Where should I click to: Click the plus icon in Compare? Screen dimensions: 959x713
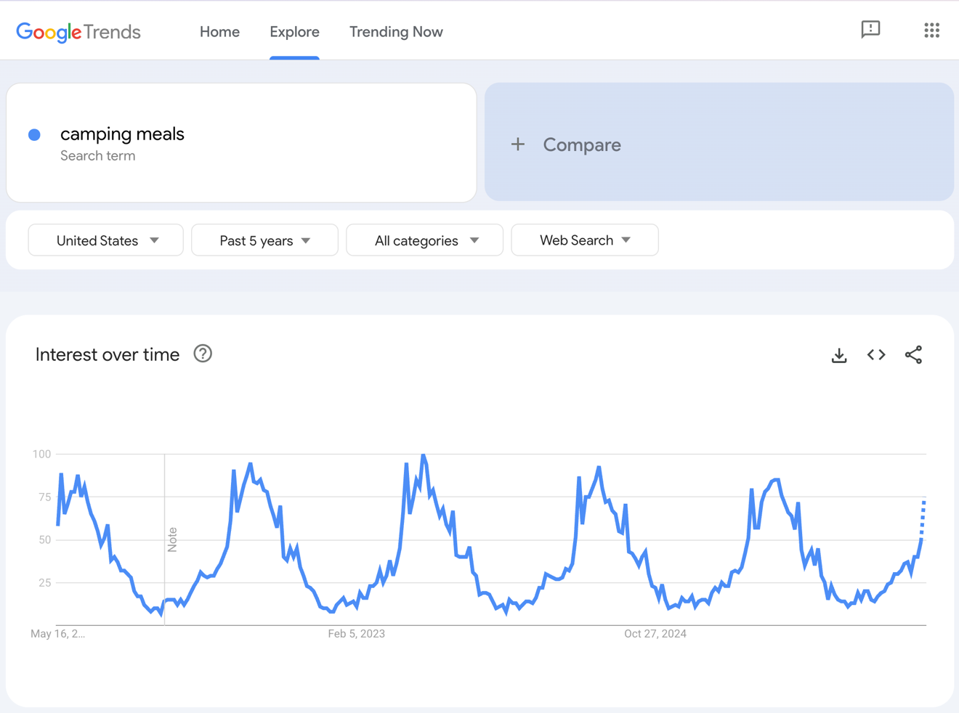click(517, 144)
